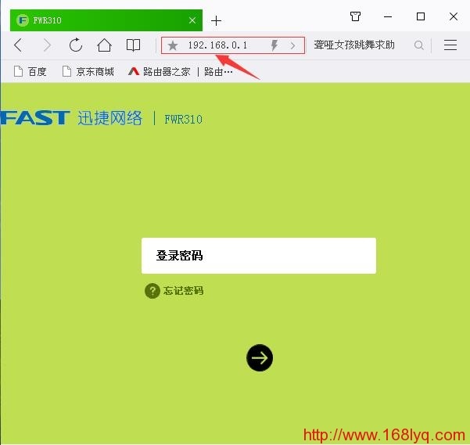This screenshot has height=445, width=470.
Task: Focus the 登录密码 password field
Action: pos(258,256)
